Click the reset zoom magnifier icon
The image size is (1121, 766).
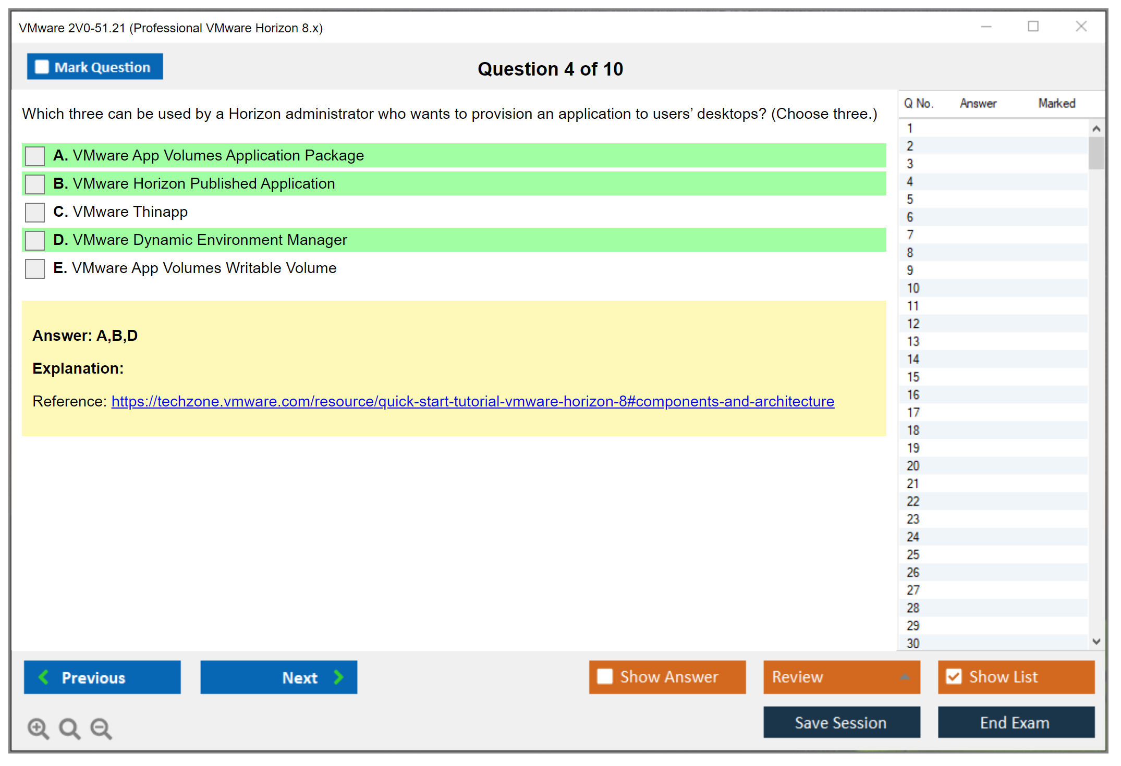(69, 728)
